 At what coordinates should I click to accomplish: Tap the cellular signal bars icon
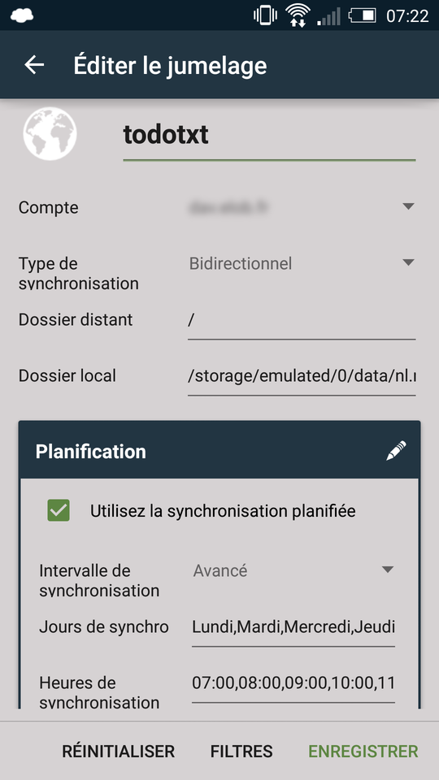pos(329,16)
